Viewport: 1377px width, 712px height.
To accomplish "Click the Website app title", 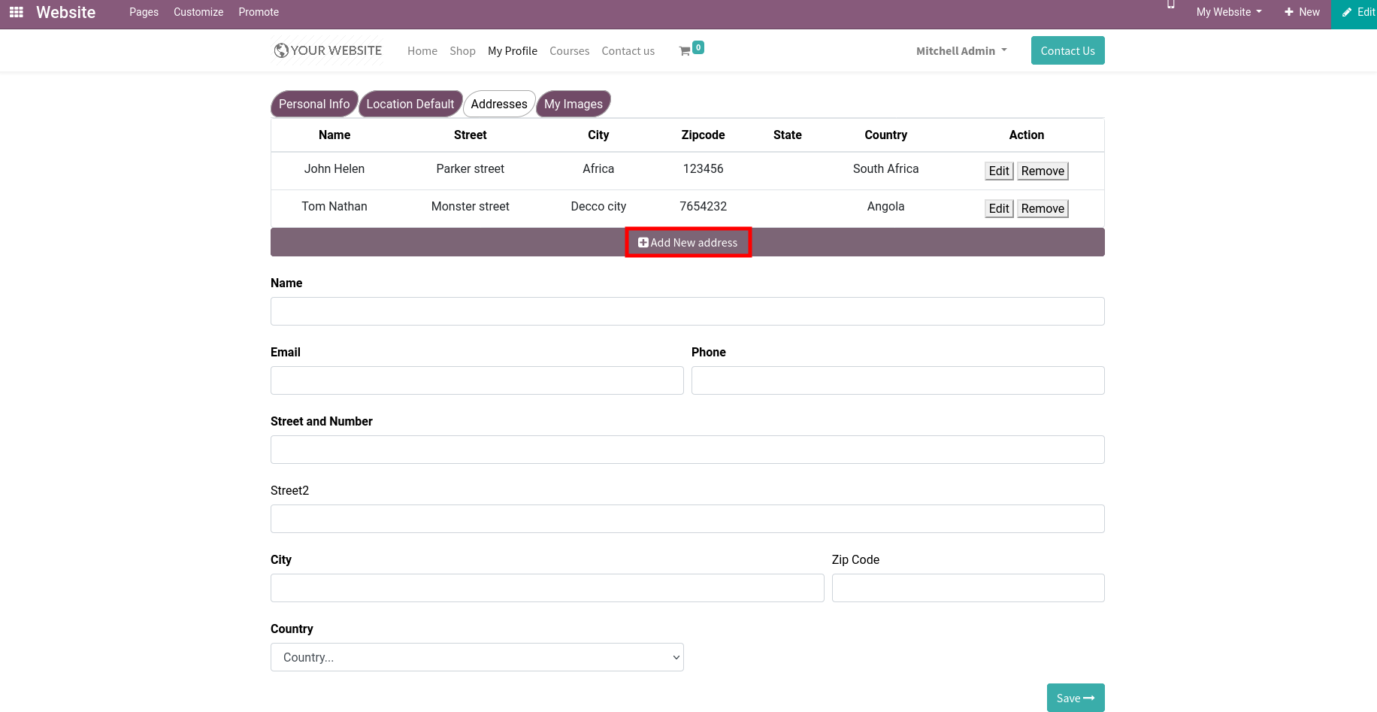I will point(66,12).
